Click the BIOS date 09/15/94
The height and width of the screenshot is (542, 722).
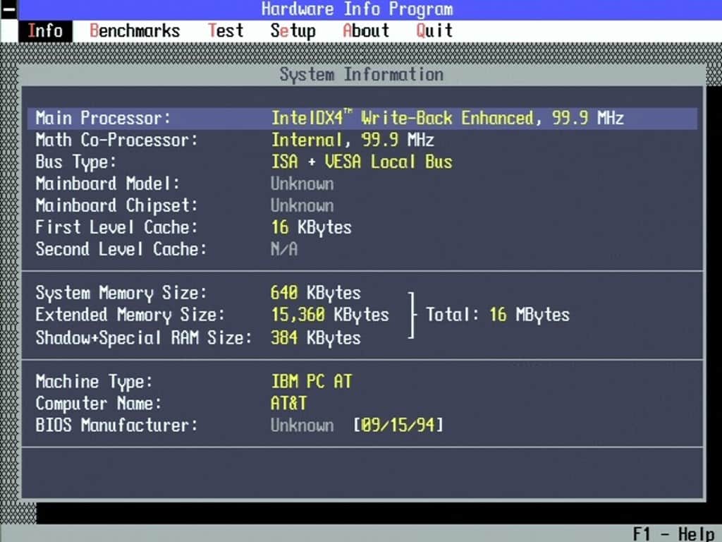point(398,425)
